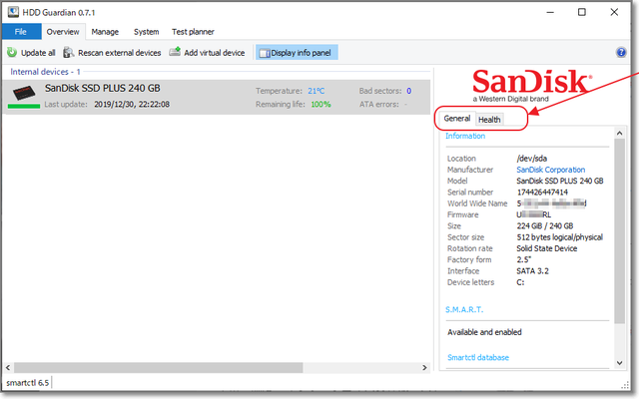This screenshot has width=639, height=399.
Task: Click the Update all refresh icon
Action: coord(12,52)
